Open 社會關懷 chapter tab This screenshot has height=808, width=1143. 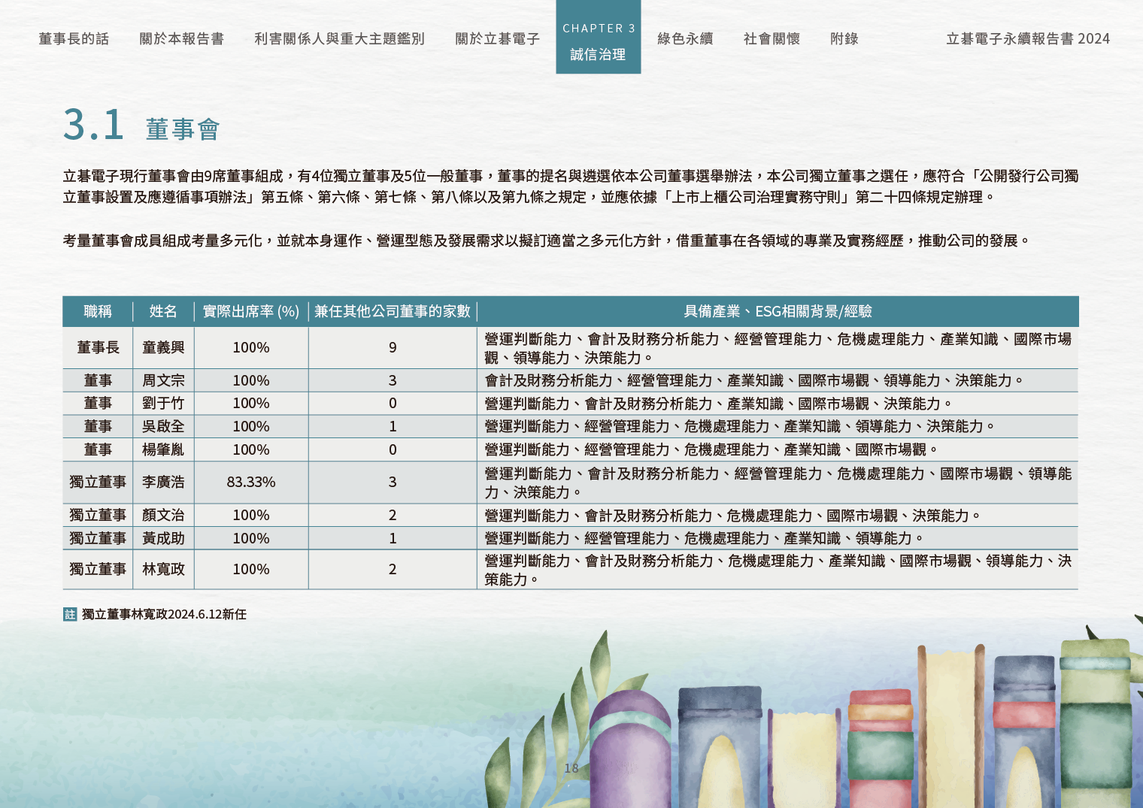(x=772, y=38)
